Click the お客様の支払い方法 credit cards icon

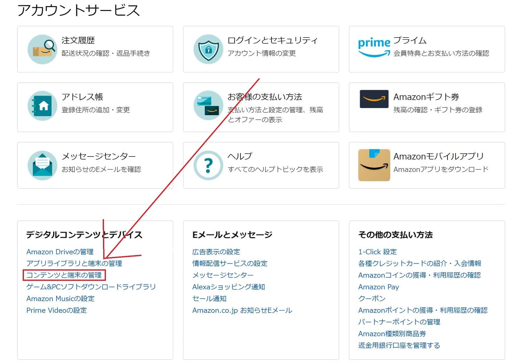coord(208,106)
